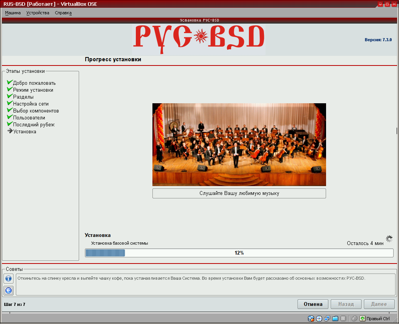Click the checkmark beside Разделы

coord(10,96)
